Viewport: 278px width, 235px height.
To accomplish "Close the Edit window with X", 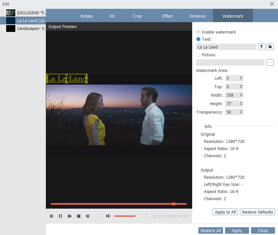I will coord(272,4).
